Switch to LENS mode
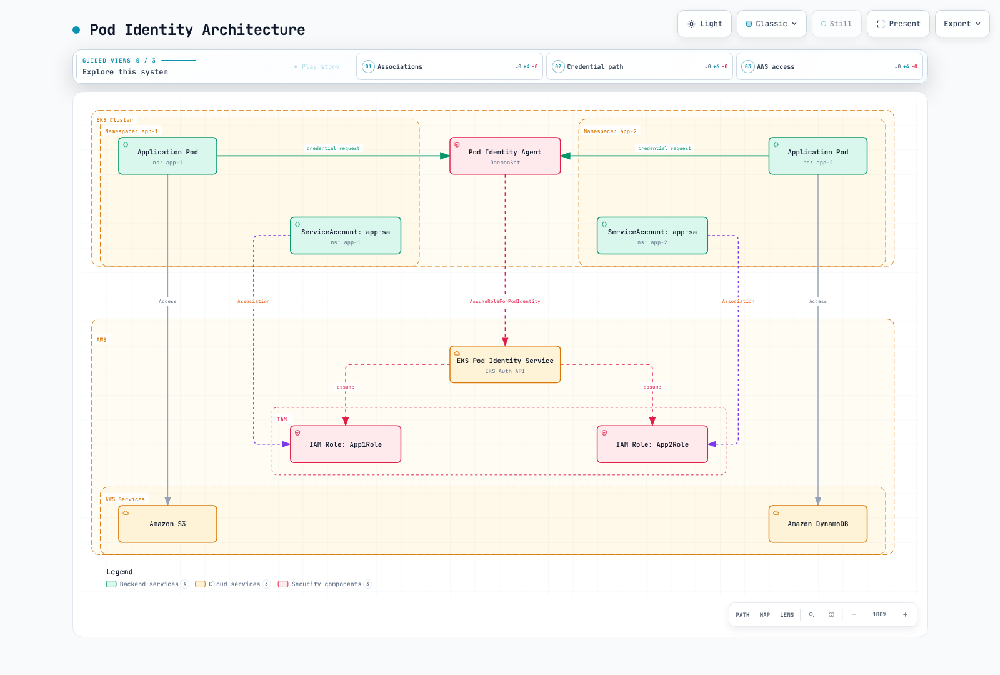Viewport: 1000px width, 675px height. click(787, 615)
